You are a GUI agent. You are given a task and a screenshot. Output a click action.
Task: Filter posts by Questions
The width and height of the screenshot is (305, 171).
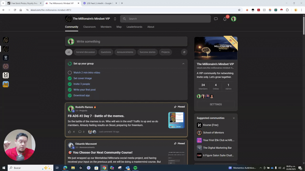pos(106,52)
